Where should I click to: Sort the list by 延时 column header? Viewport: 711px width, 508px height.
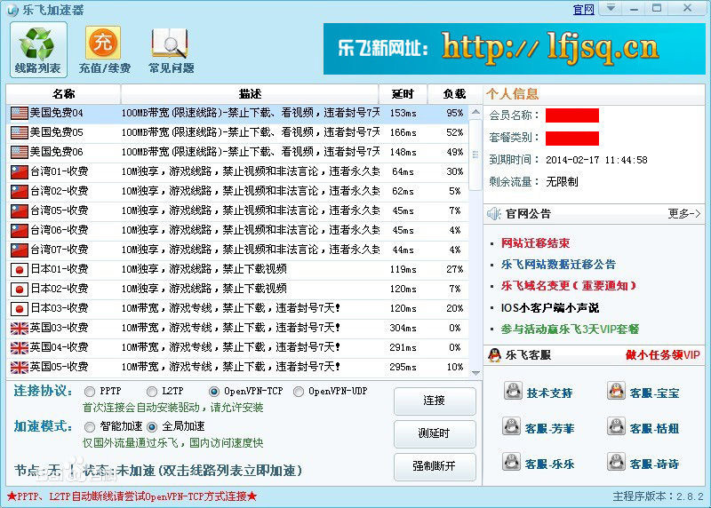(403, 94)
